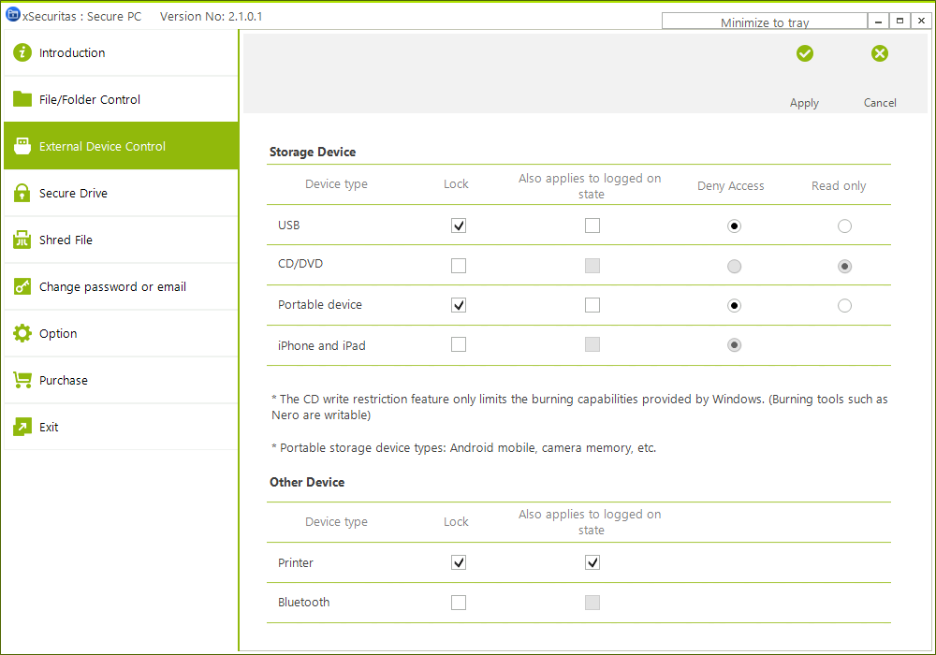The width and height of the screenshot is (936, 655).
Task: Click the Bluetooth row label
Action: point(304,603)
